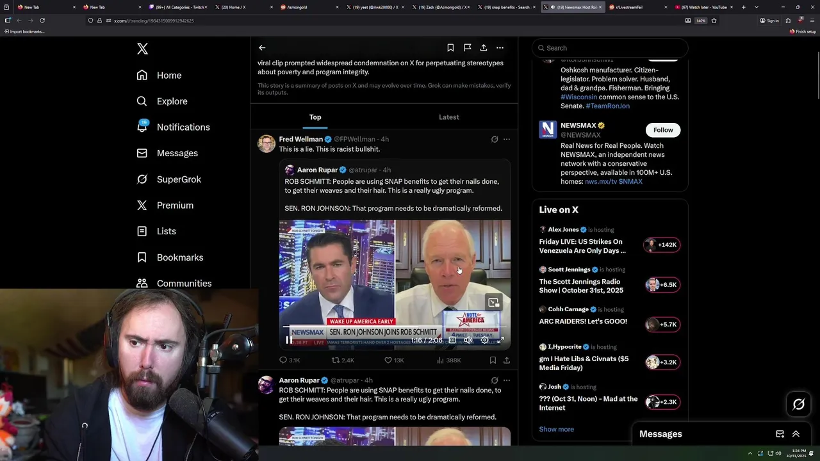This screenshot has width=820, height=461.
Task: Switch to the Watch later YouTube tab
Action: 703,7
